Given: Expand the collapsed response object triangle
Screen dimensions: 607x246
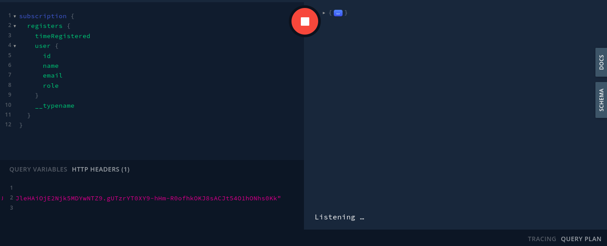Looking at the screenshot, I should click(x=324, y=13).
